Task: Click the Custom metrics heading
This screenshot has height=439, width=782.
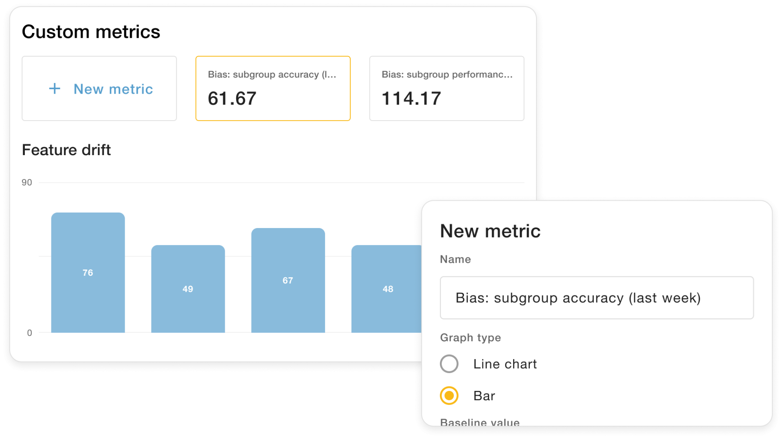Action: tap(91, 32)
